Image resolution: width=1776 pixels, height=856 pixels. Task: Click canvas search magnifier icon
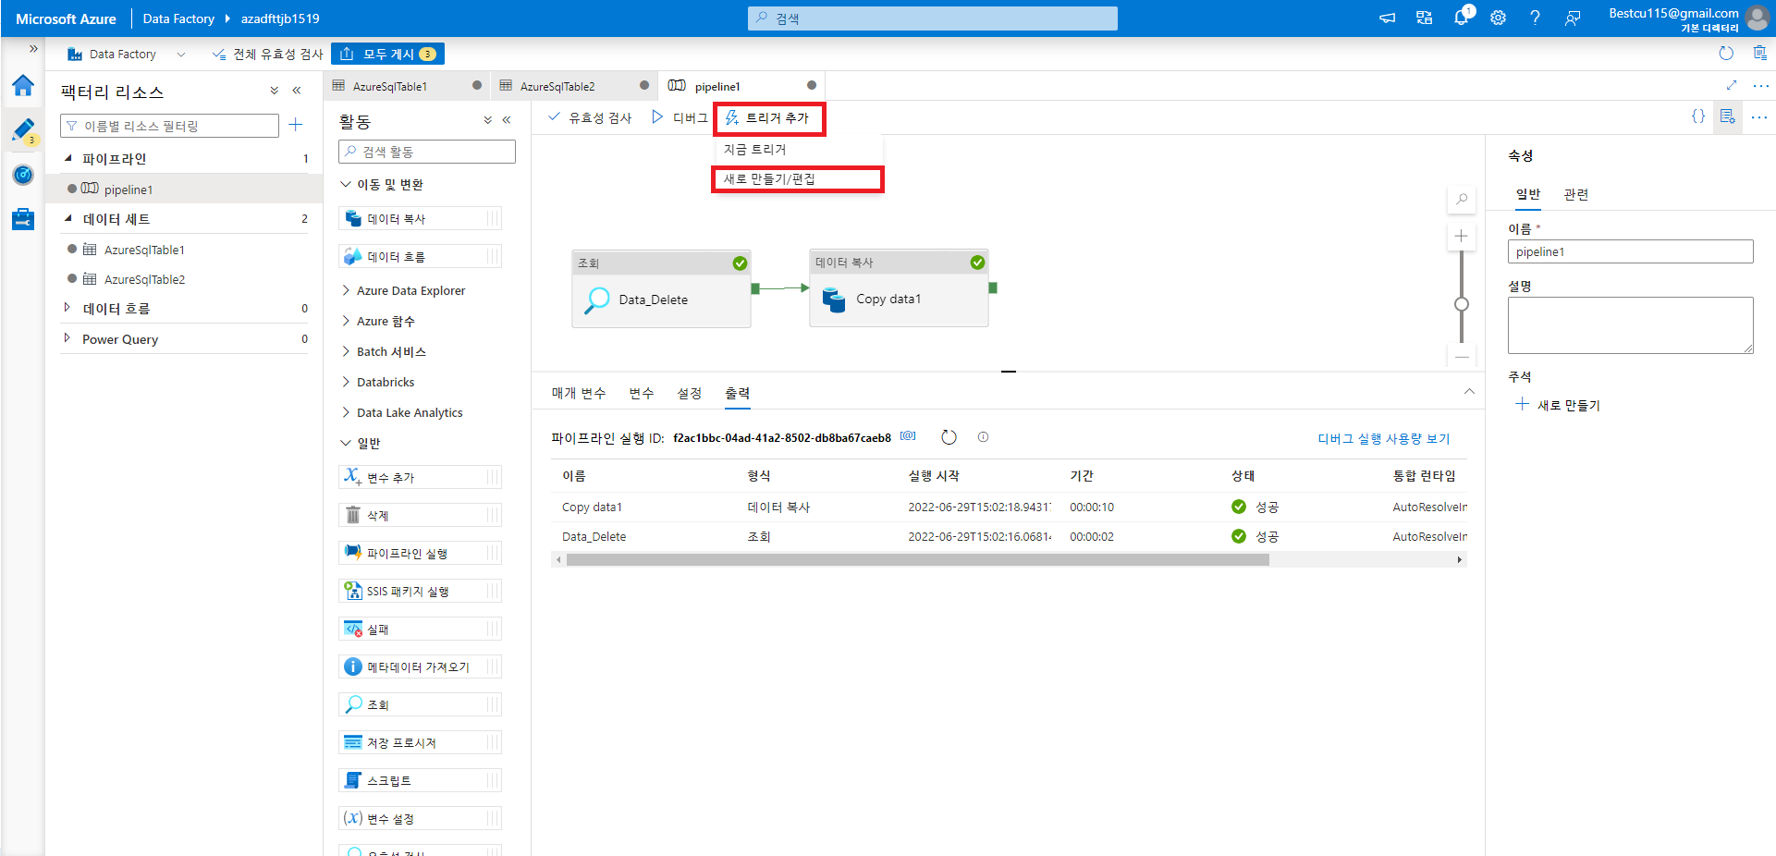pyautogui.click(x=1462, y=199)
